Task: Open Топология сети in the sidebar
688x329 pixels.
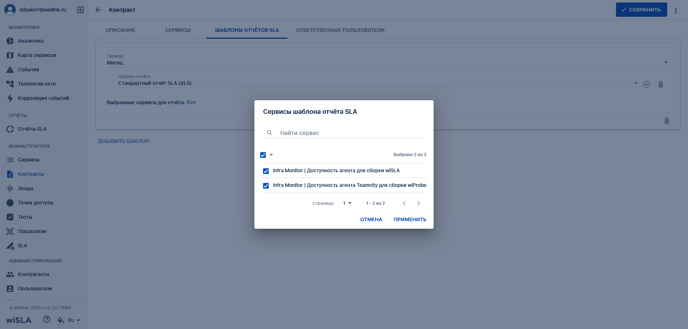Action: point(44,84)
